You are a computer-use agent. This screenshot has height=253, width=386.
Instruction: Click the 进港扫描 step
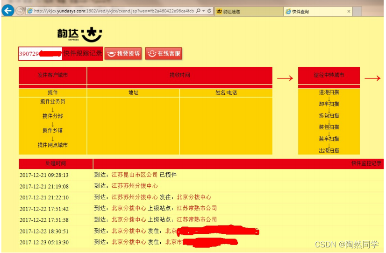click(329, 92)
